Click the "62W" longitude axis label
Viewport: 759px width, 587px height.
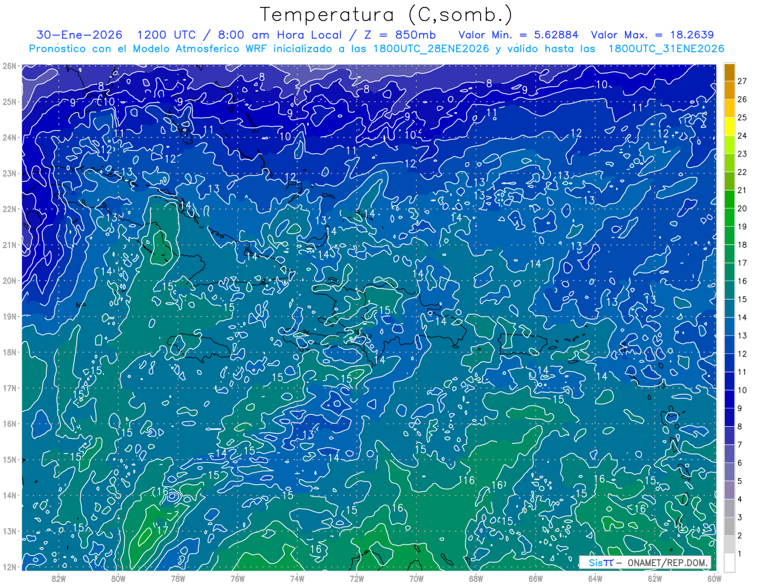(654, 578)
